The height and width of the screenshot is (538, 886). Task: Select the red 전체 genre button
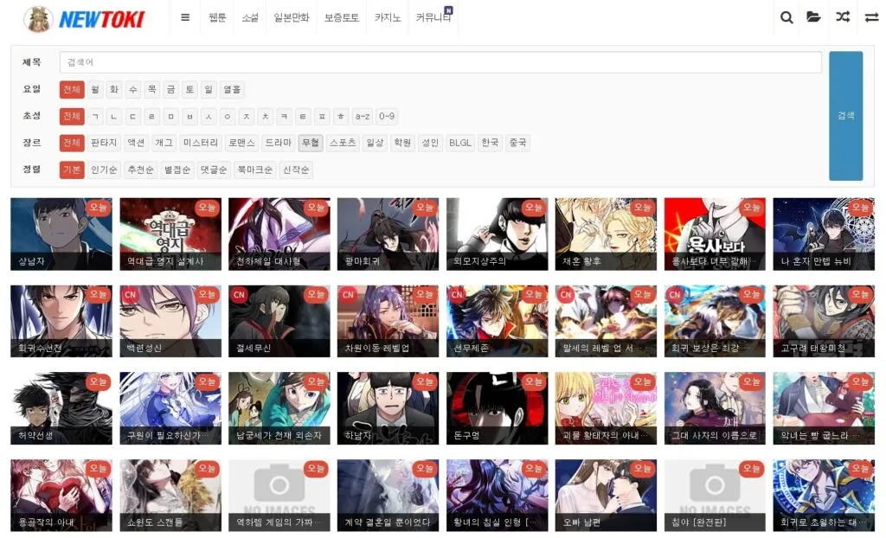(72, 143)
